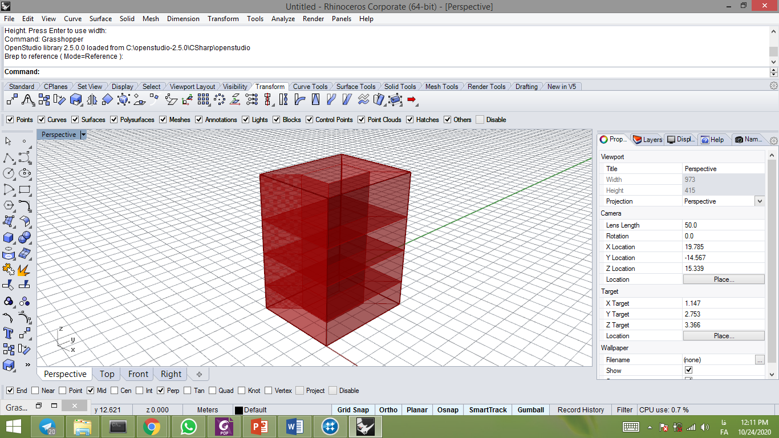Switch to the Layers panel tab
Image resolution: width=779 pixels, height=438 pixels.
(x=647, y=140)
